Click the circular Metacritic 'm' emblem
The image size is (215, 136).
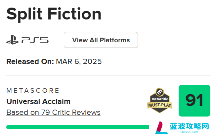pyautogui.click(x=160, y=92)
